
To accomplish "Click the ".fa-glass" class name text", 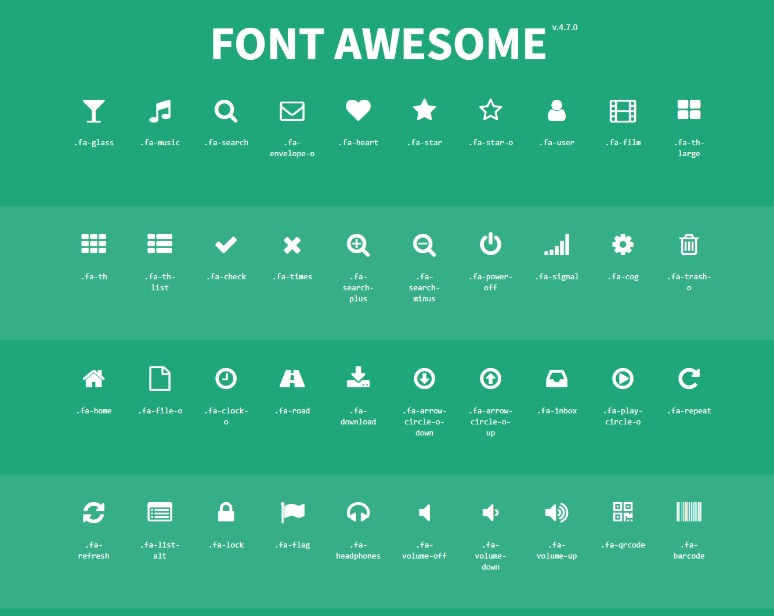I will pos(93,142).
